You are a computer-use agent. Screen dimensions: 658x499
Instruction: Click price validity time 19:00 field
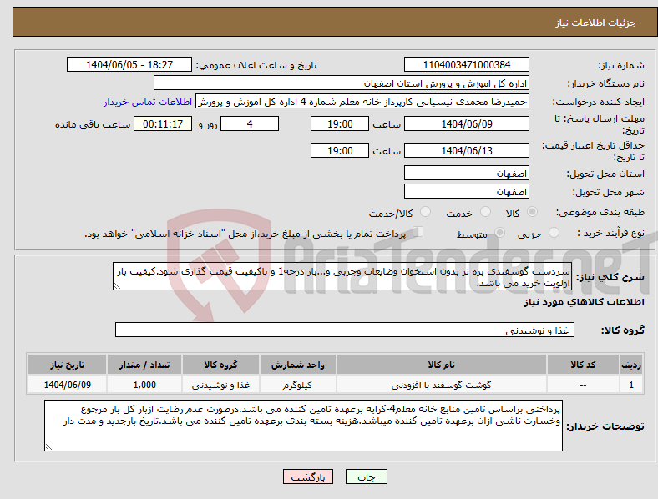pos(340,150)
